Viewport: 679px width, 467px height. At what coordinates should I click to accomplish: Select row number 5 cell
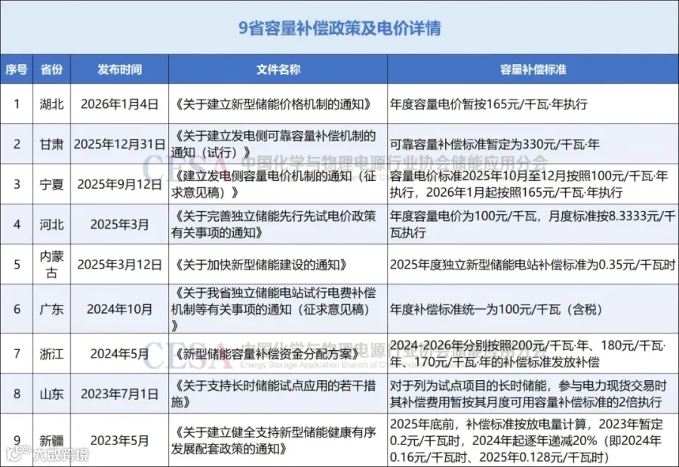(x=17, y=264)
